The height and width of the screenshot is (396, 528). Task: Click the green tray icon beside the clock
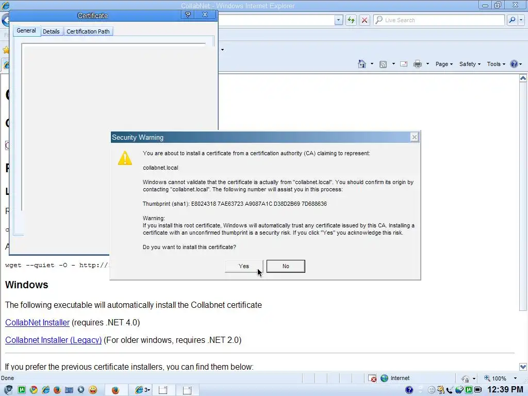point(468,390)
